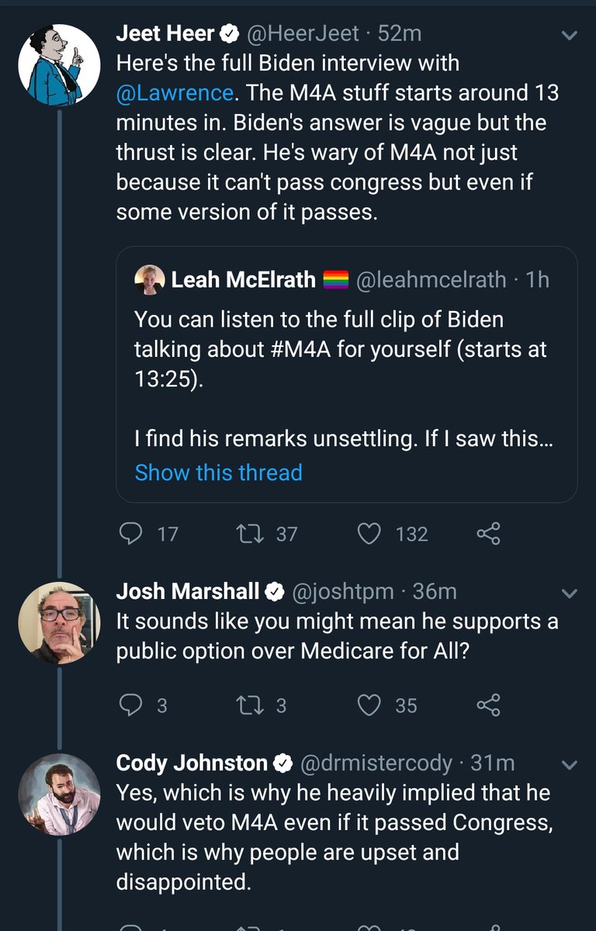Image resolution: width=596 pixels, height=931 pixels.
Task: Open Leah McElrath's small avatar in quoted tweet
Action: 148,279
